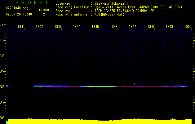Click the Receiving Location label

point(72,7)
